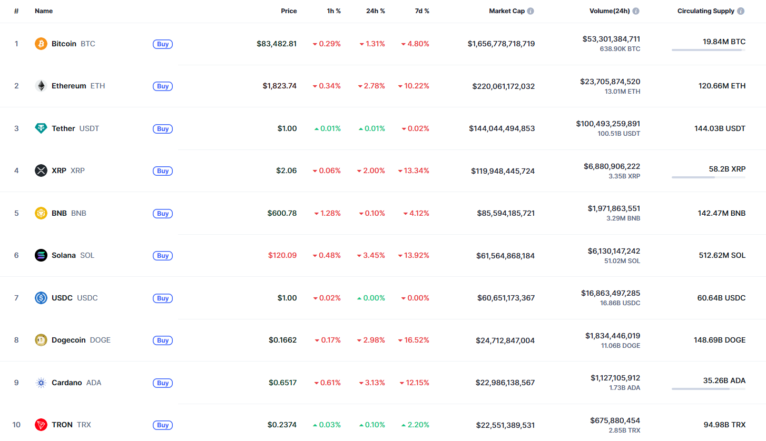The image size is (766, 441).
Task: Click BNB's price $600.78
Action: (x=282, y=213)
